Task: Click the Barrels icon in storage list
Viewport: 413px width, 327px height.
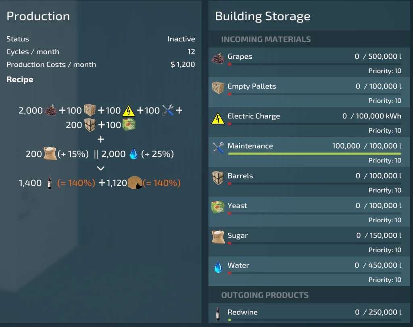Action: click(218, 178)
